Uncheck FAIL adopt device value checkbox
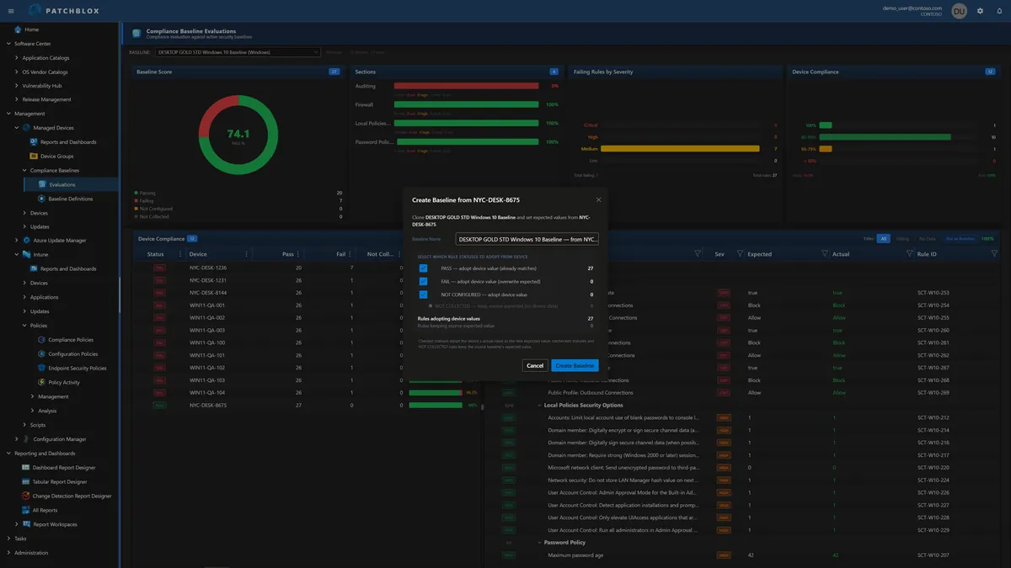This screenshot has width=1011, height=568. (x=424, y=281)
